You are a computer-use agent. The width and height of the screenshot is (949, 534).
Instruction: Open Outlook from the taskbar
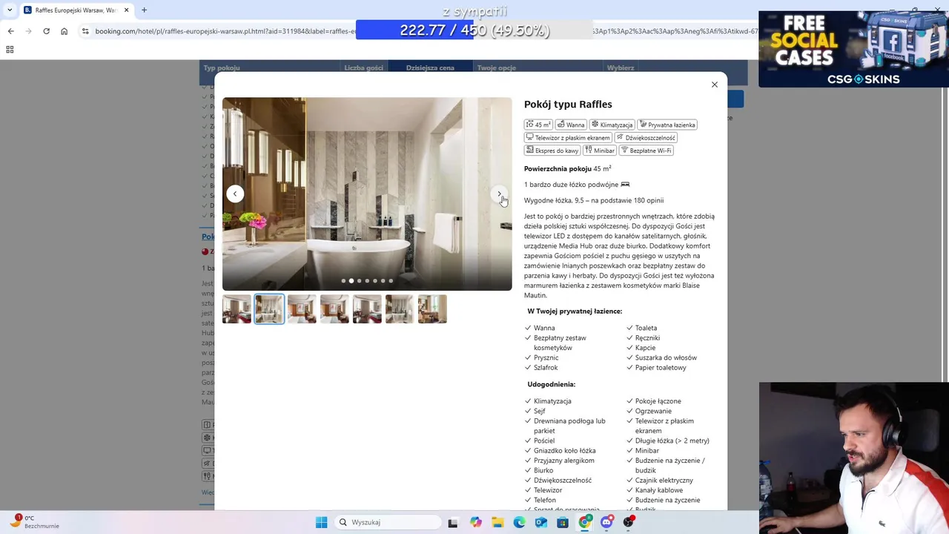point(540,522)
